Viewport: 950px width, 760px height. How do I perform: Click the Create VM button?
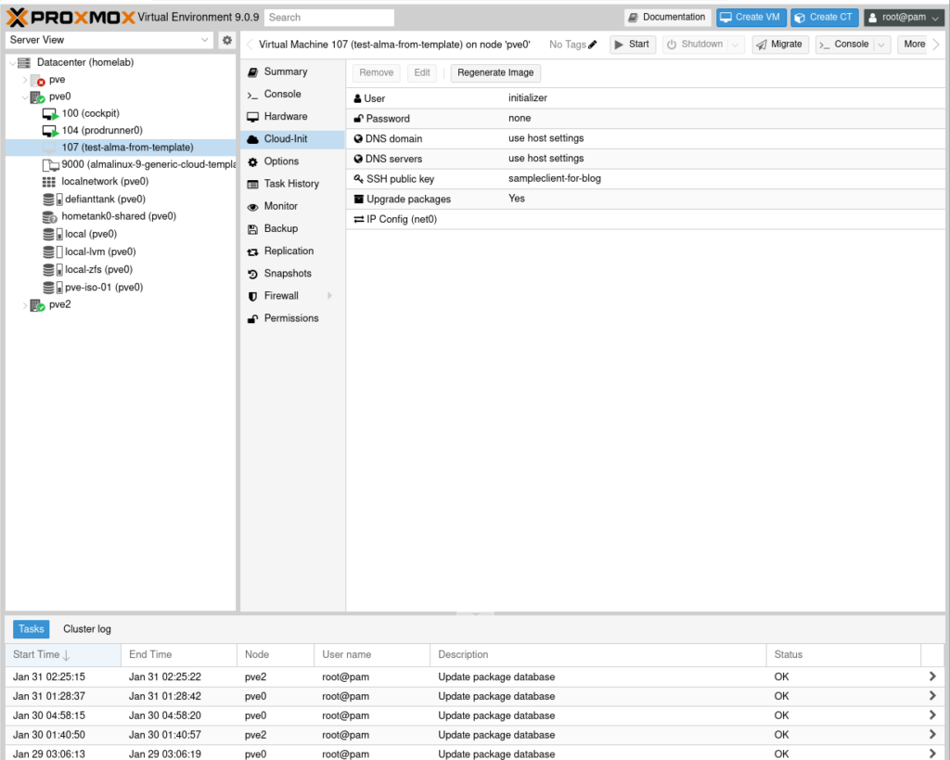751,18
